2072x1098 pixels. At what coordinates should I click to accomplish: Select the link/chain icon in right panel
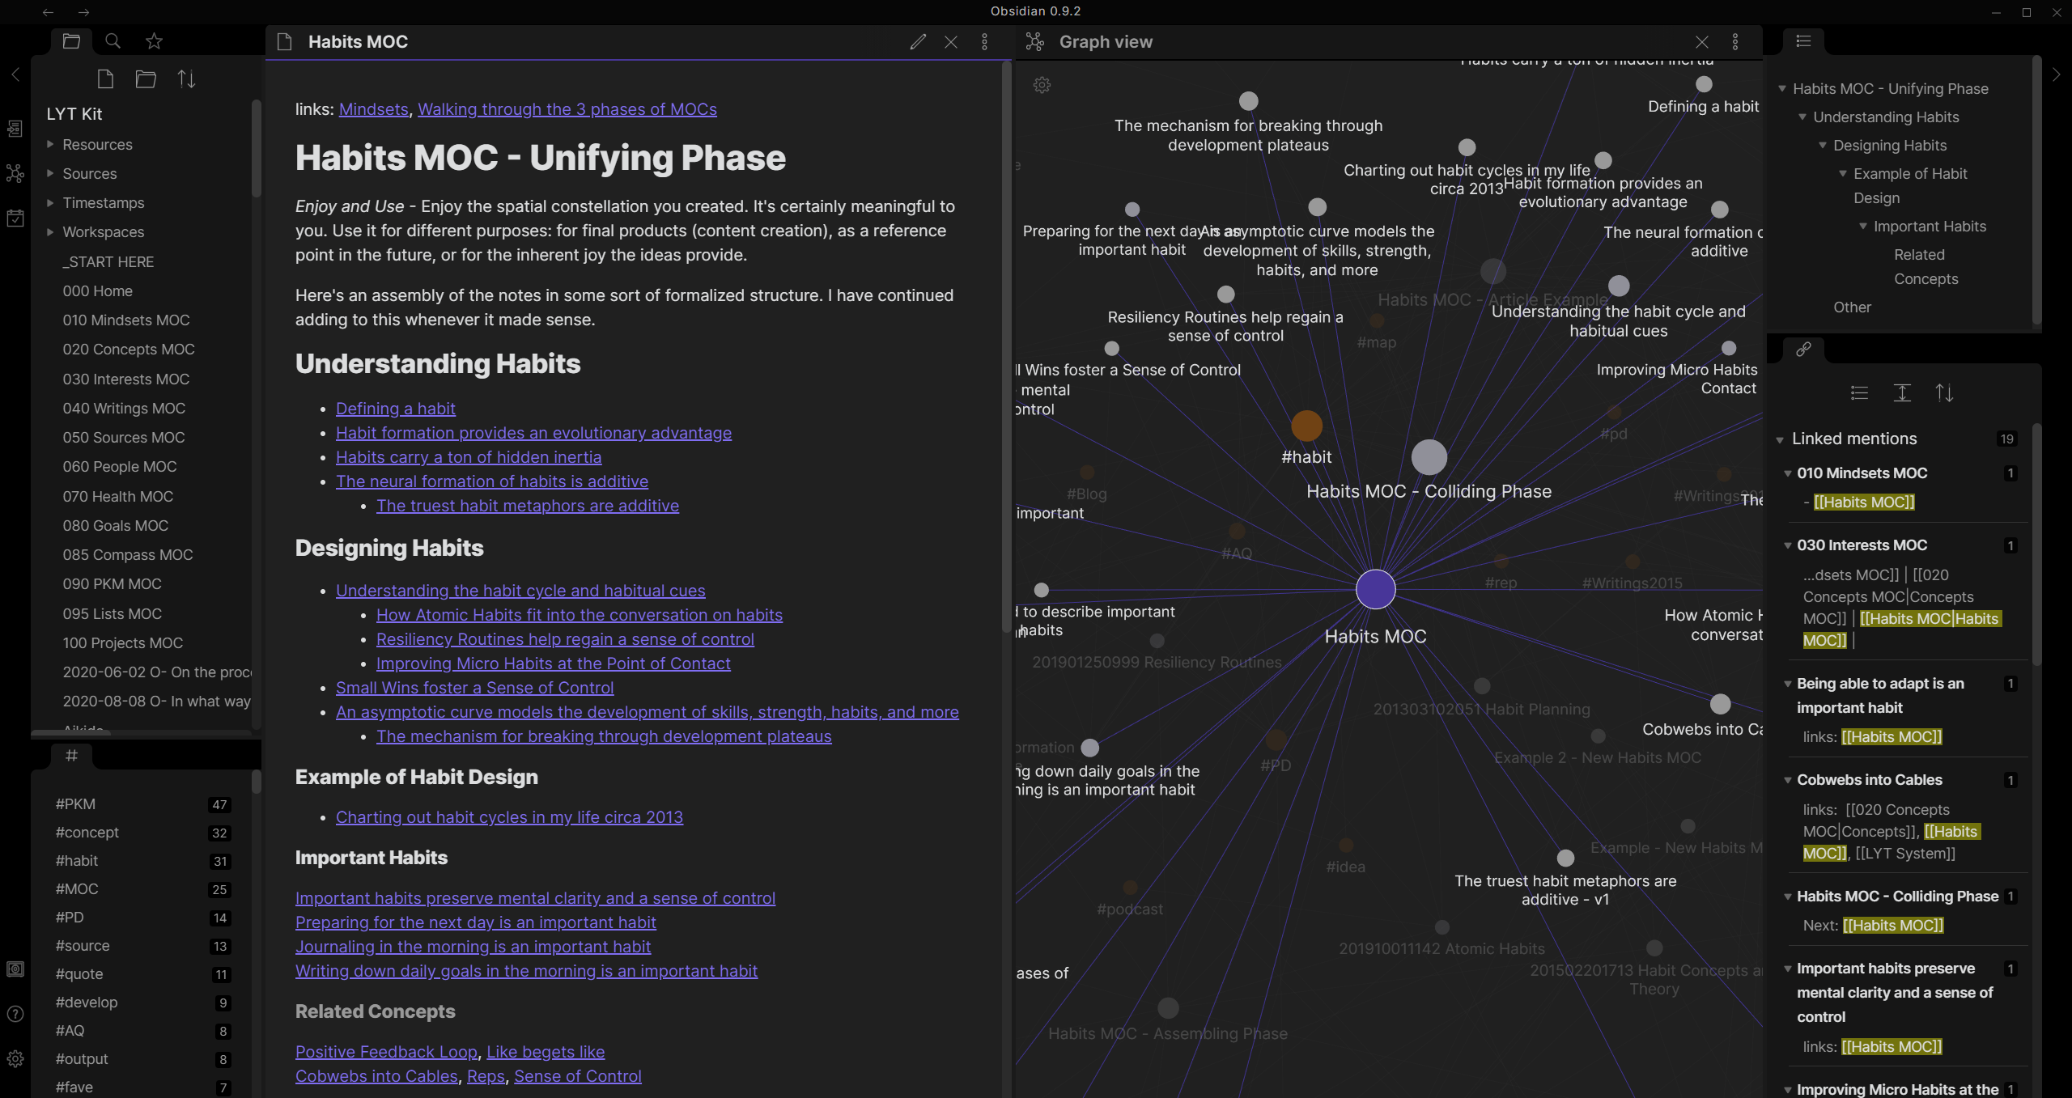tap(1805, 348)
